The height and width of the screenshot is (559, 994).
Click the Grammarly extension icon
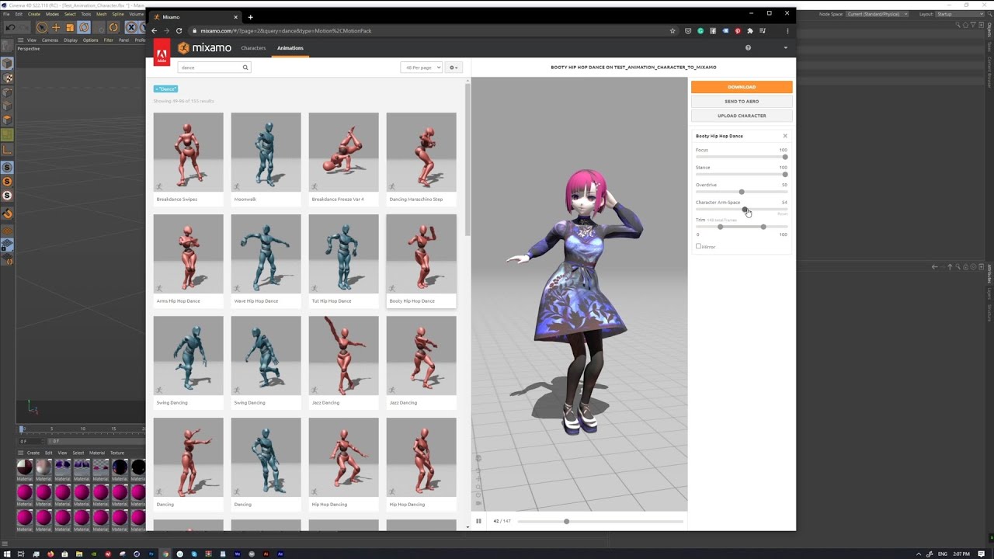[x=700, y=31]
